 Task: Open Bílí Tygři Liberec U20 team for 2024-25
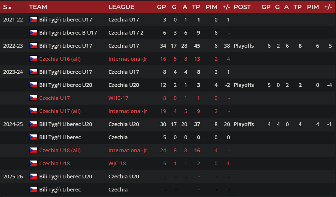[x=66, y=124]
